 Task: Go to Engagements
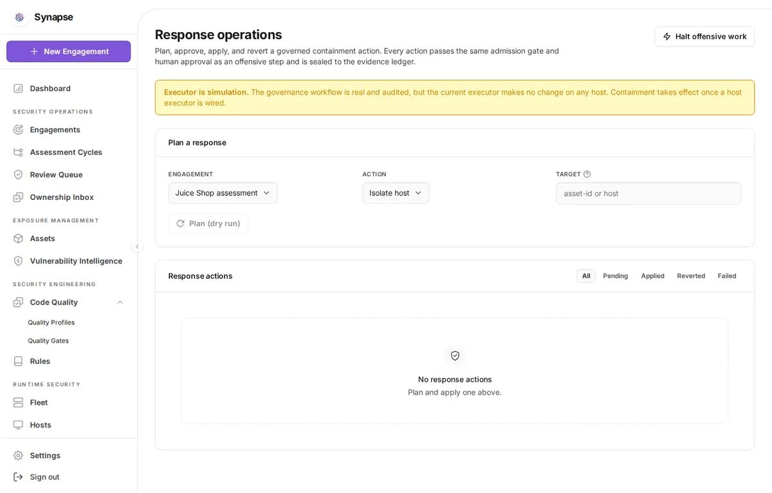pyautogui.click(x=69, y=130)
